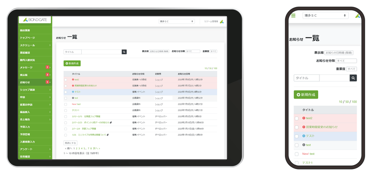
Task: Click attachment clip icon on 2/17~2/23 row
Action: point(111,122)
